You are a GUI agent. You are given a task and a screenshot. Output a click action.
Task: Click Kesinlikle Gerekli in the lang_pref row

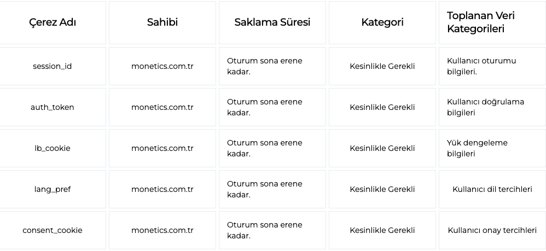382,189
